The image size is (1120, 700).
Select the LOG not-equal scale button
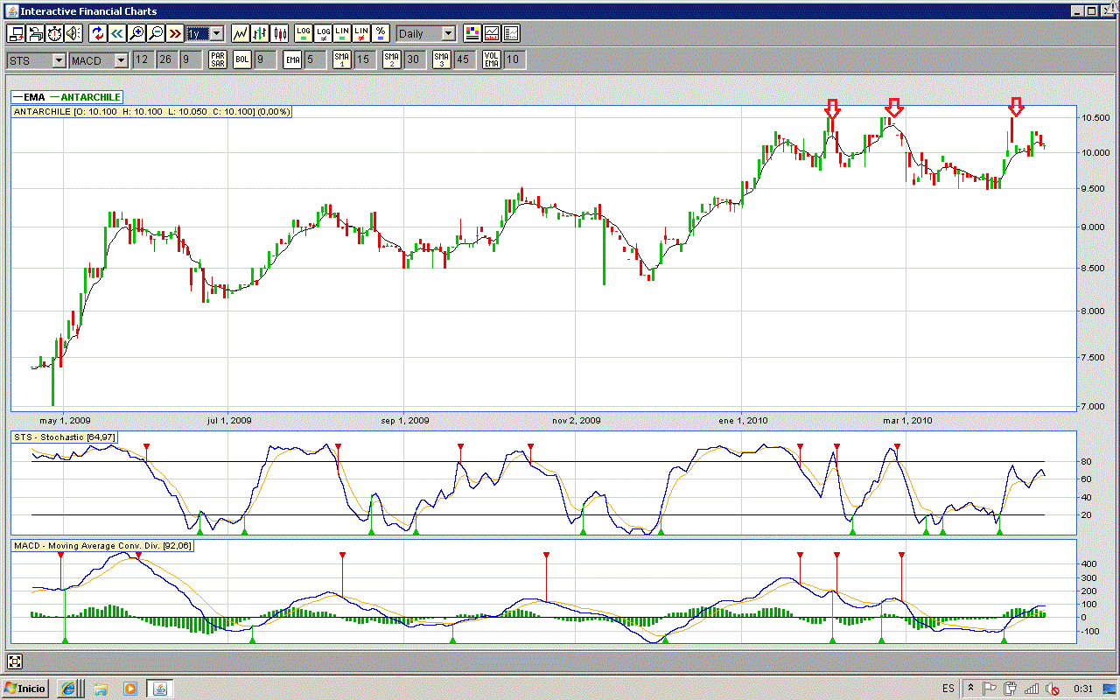click(x=323, y=33)
